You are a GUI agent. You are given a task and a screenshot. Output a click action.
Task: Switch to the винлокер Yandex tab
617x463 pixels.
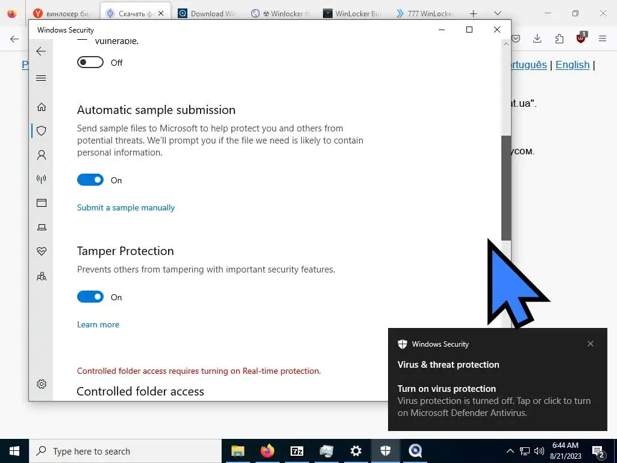click(62, 13)
